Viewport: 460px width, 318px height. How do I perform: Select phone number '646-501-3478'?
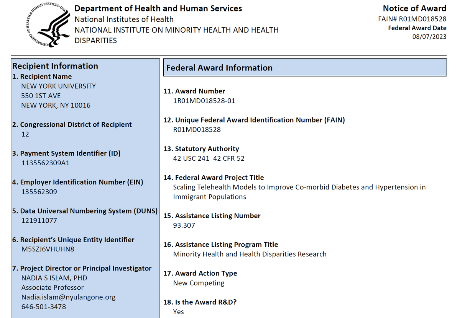tap(44, 307)
